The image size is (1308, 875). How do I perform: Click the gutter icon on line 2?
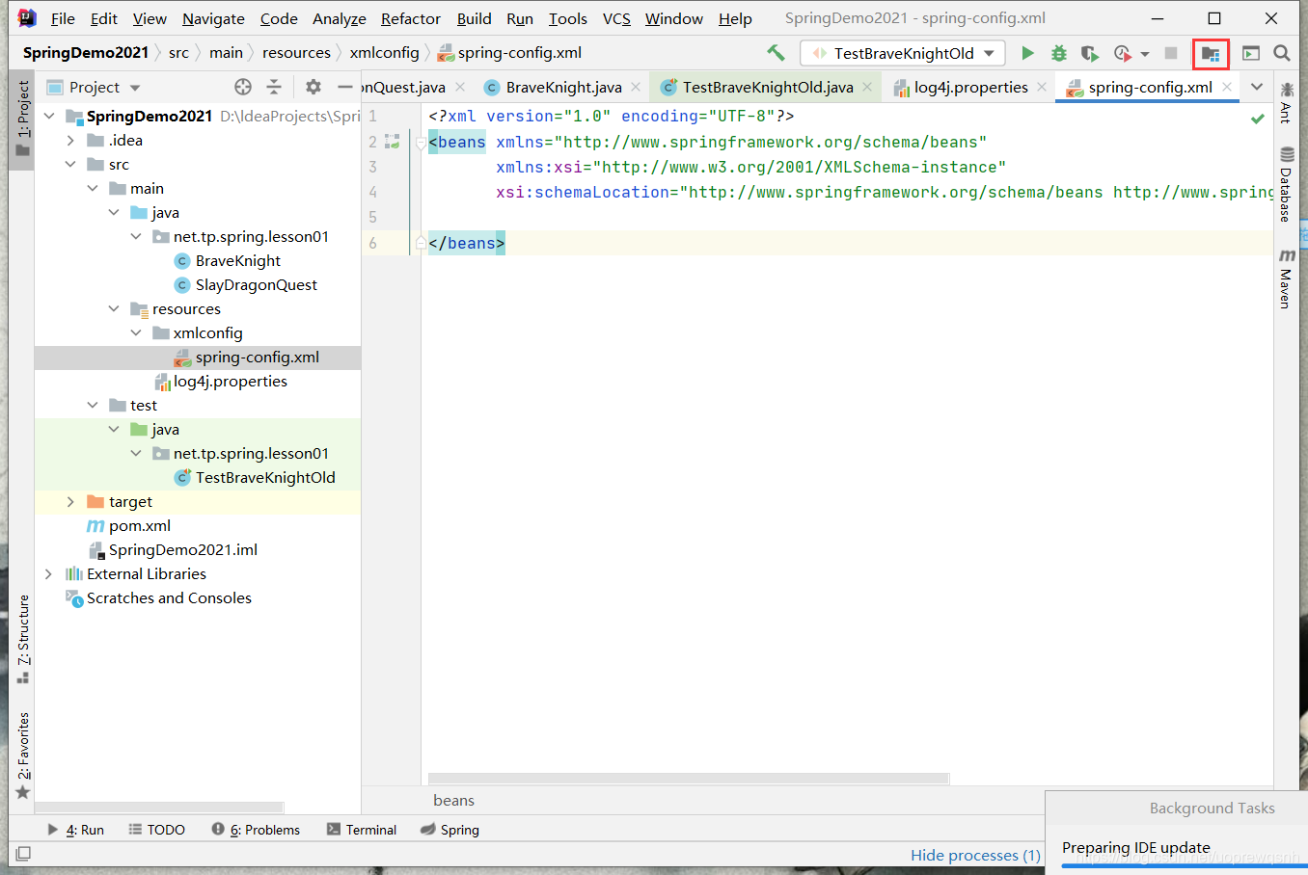pos(392,142)
